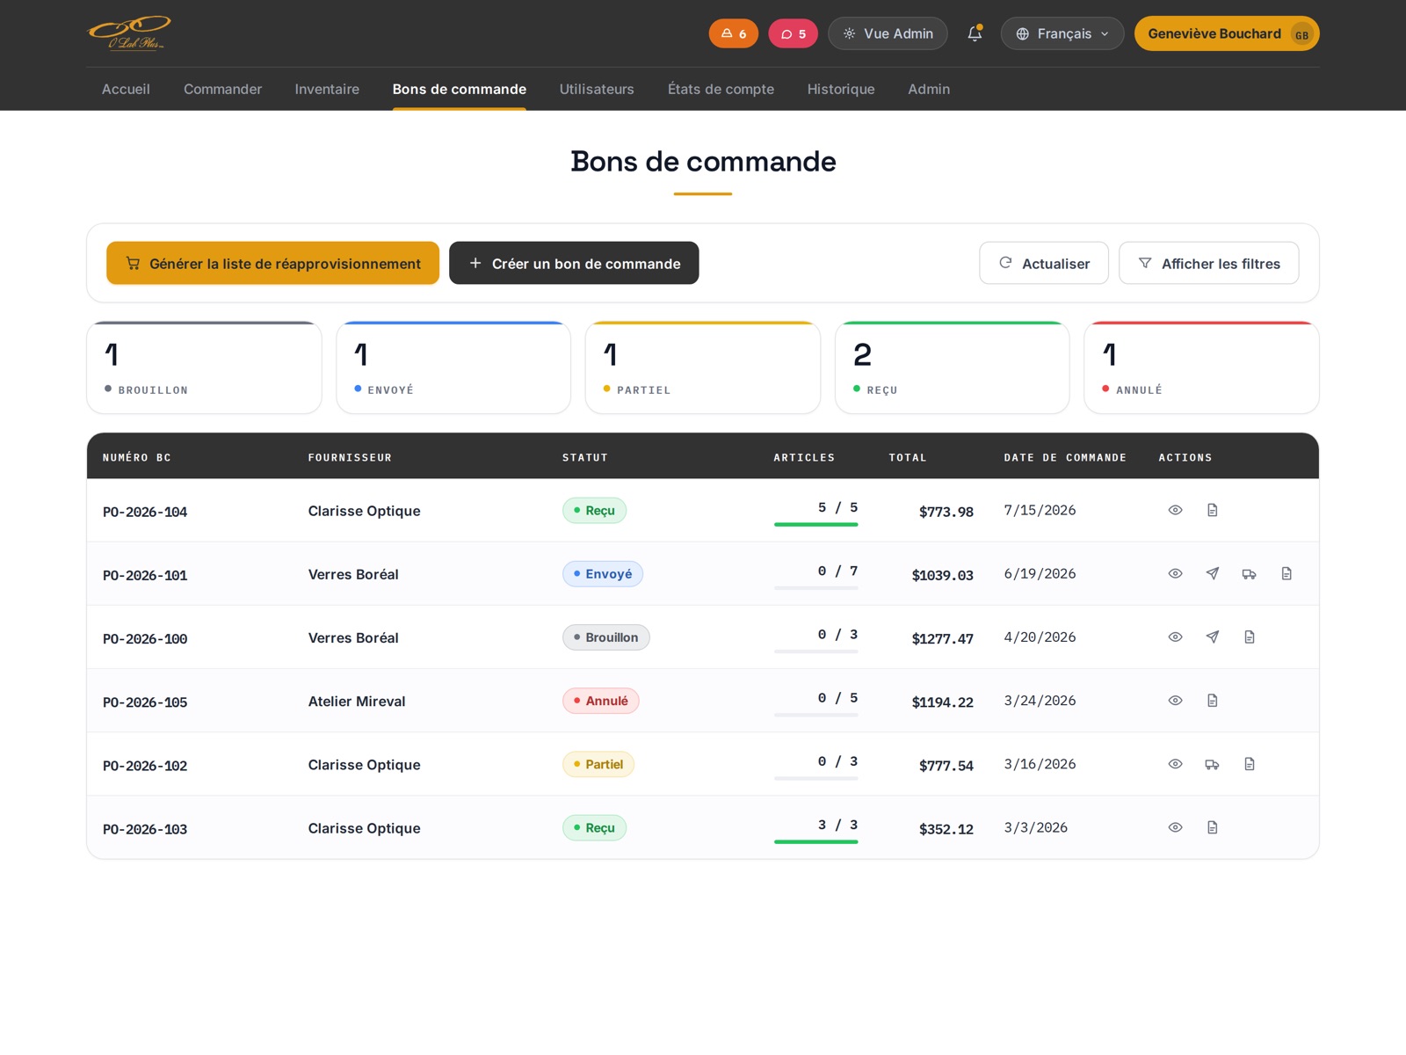Select the Bons de commande tab
Viewport: 1406px width, 1055px height.
point(460,89)
